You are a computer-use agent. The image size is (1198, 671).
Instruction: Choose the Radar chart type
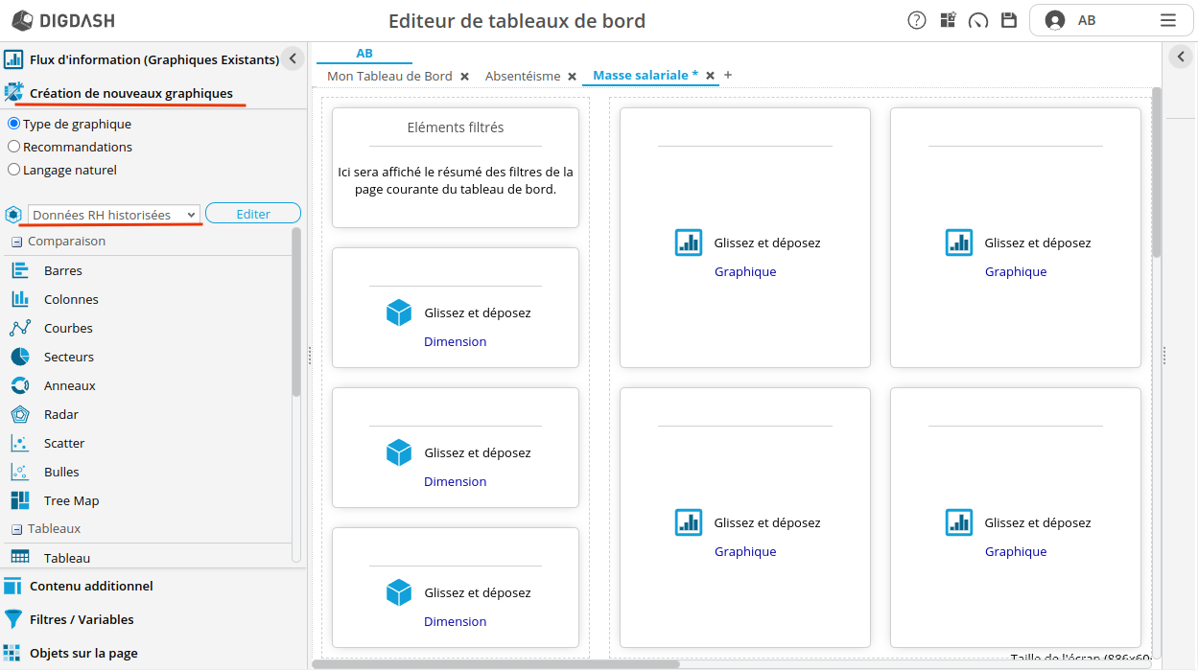click(x=60, y=414)
